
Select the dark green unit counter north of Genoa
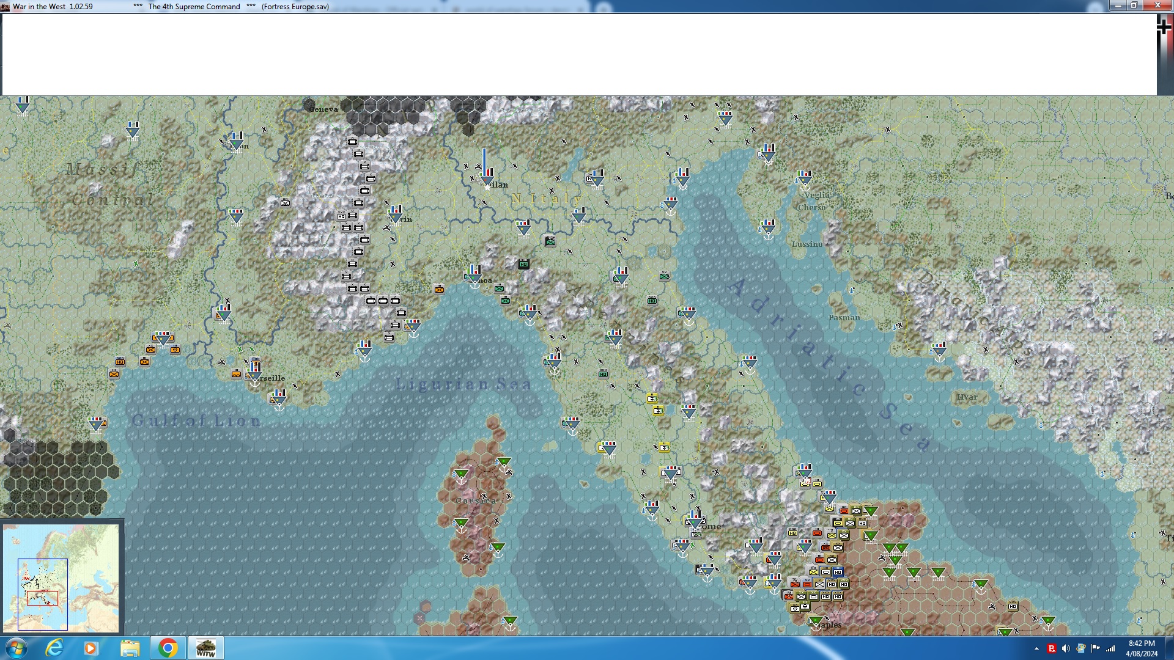523,264
